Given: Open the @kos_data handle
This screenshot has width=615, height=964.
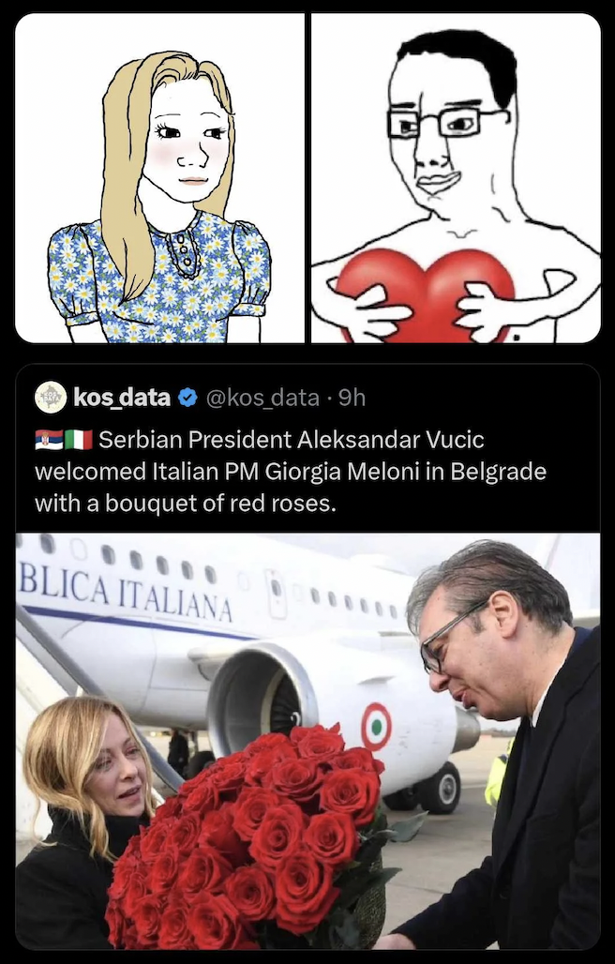Looking at the screenshot, I should [x=262, y=399].
